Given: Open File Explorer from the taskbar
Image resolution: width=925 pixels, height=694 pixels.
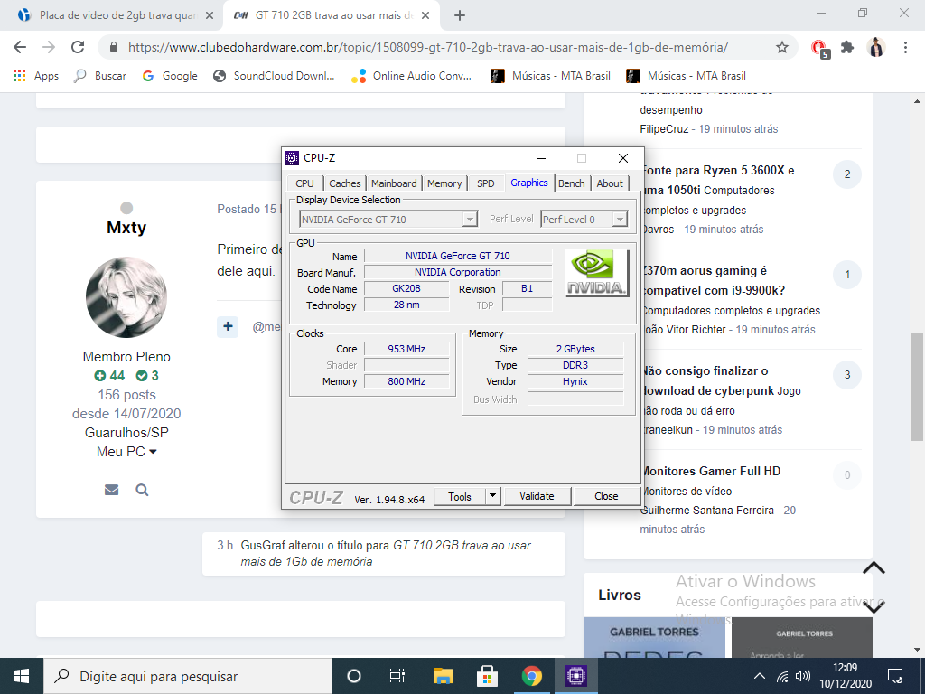Looking at the screenshot, I should coord(443,676).
